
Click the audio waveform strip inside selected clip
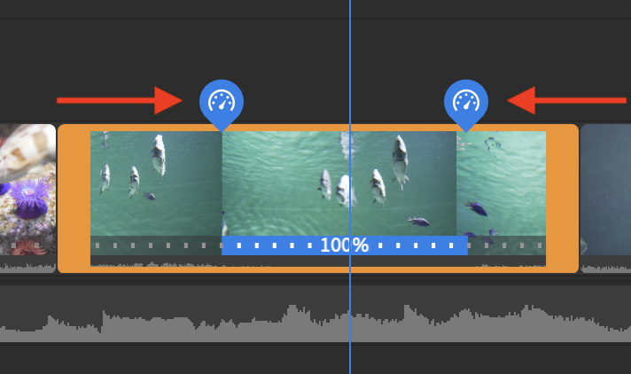(x=318, y=261)
